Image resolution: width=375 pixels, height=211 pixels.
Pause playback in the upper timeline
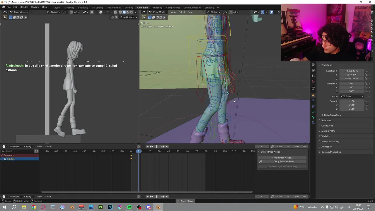(x=157, y=147)
